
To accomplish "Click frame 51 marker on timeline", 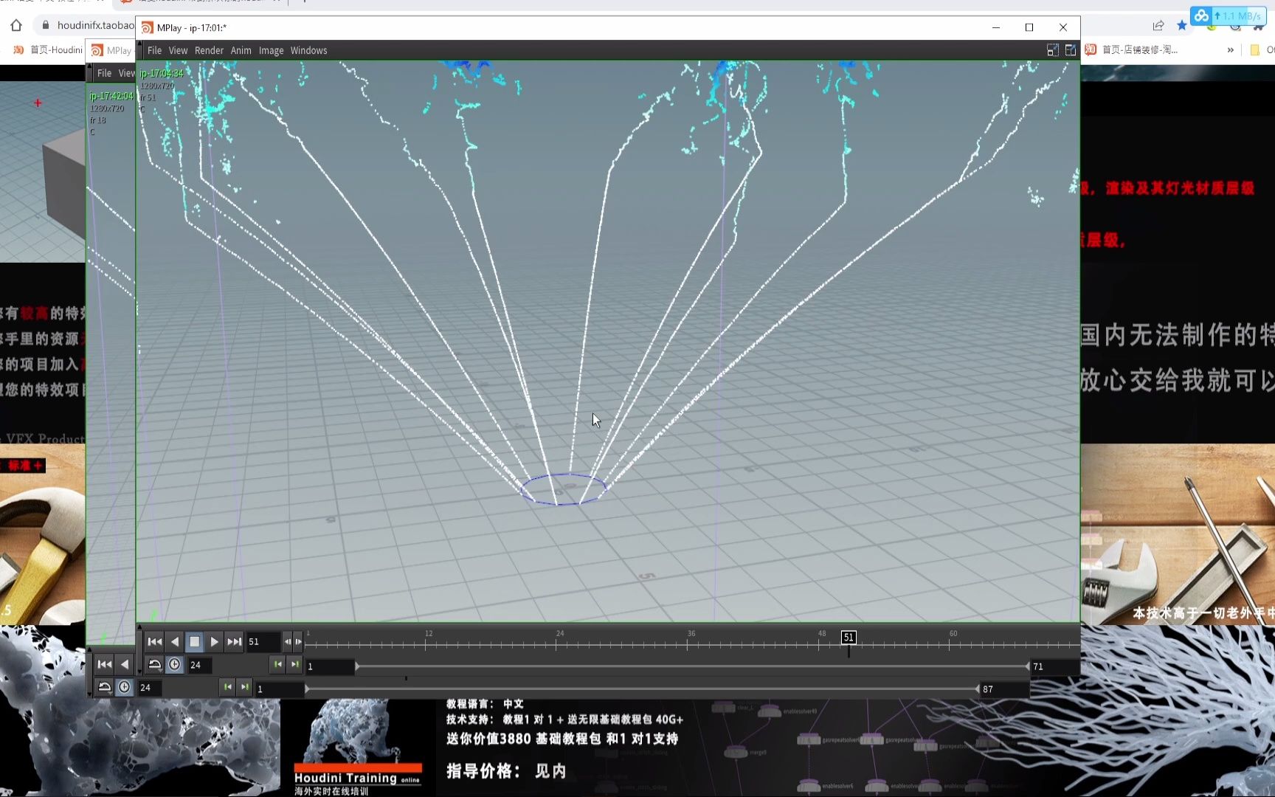I will point(849,637).
